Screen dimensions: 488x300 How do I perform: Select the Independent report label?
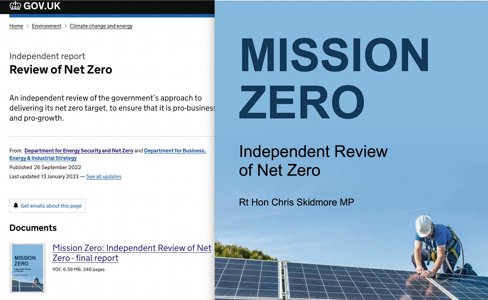47,56
